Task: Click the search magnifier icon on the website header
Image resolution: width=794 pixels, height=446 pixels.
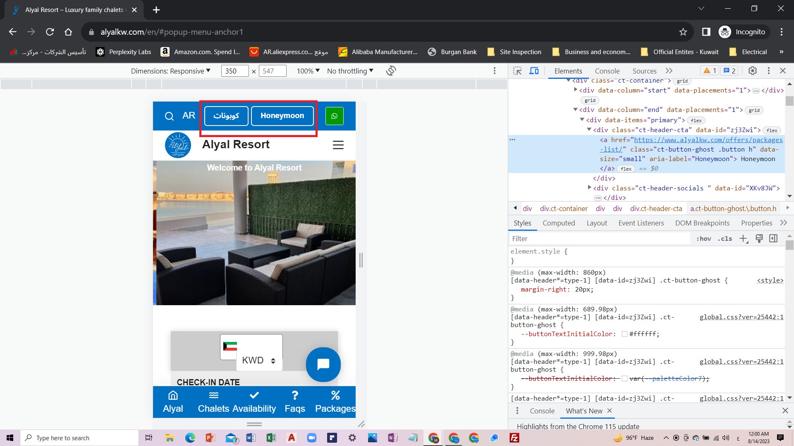Action: pos(169,116)
